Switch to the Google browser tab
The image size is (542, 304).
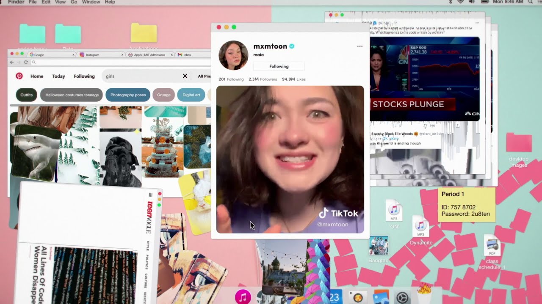(52, 55)
